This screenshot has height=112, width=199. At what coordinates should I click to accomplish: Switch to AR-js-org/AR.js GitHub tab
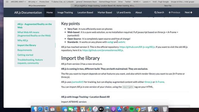point(104,6)
